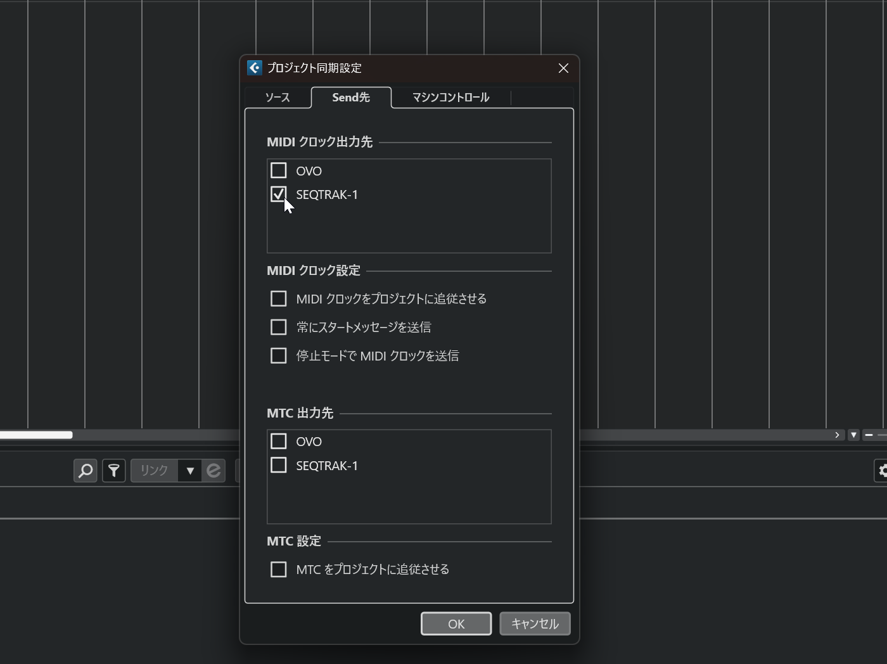Uncheck SEQTRAK-1 under MIDI クロック出力先
887x664 pixels.
point(279,195)
